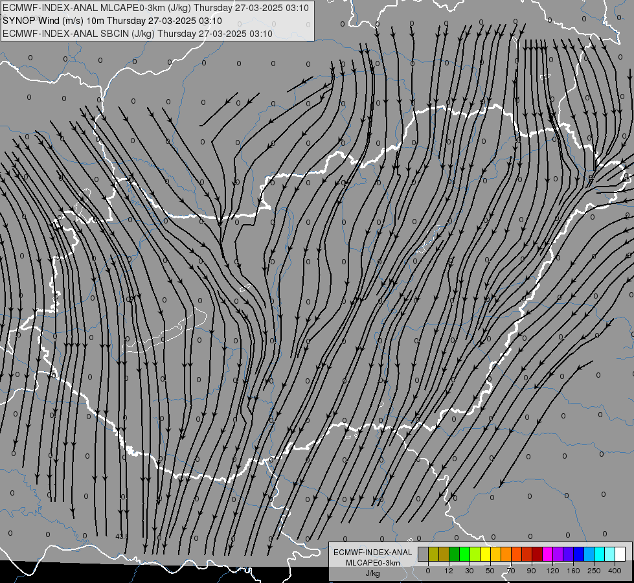This screenshot has width=634, height=583.
Task: Click the lime yellow-green legend swatch
Action: [475, 554]
